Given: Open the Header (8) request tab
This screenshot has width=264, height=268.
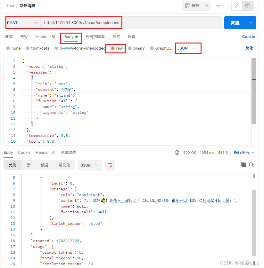Looking at the screenshot, I should click(x=45, y=37).
